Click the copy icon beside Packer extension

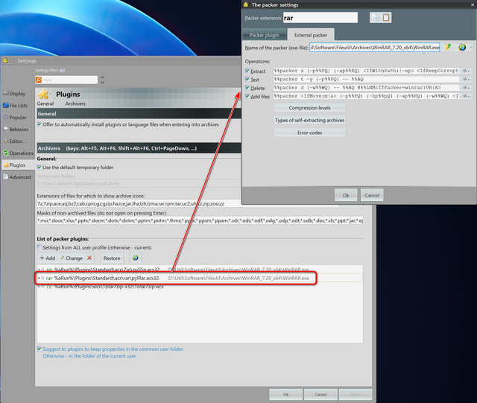[375, 18]
